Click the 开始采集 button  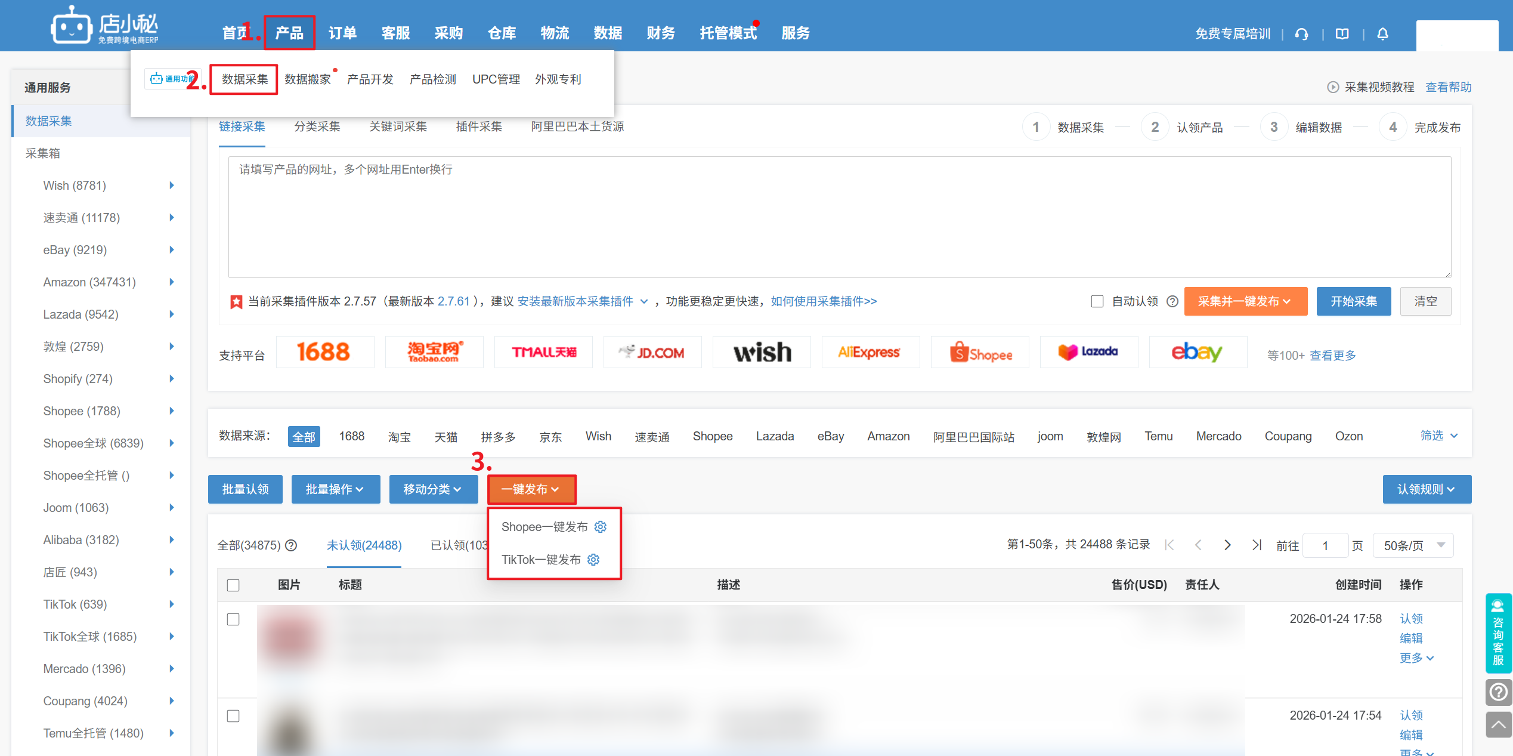[x=1353, y=301]
